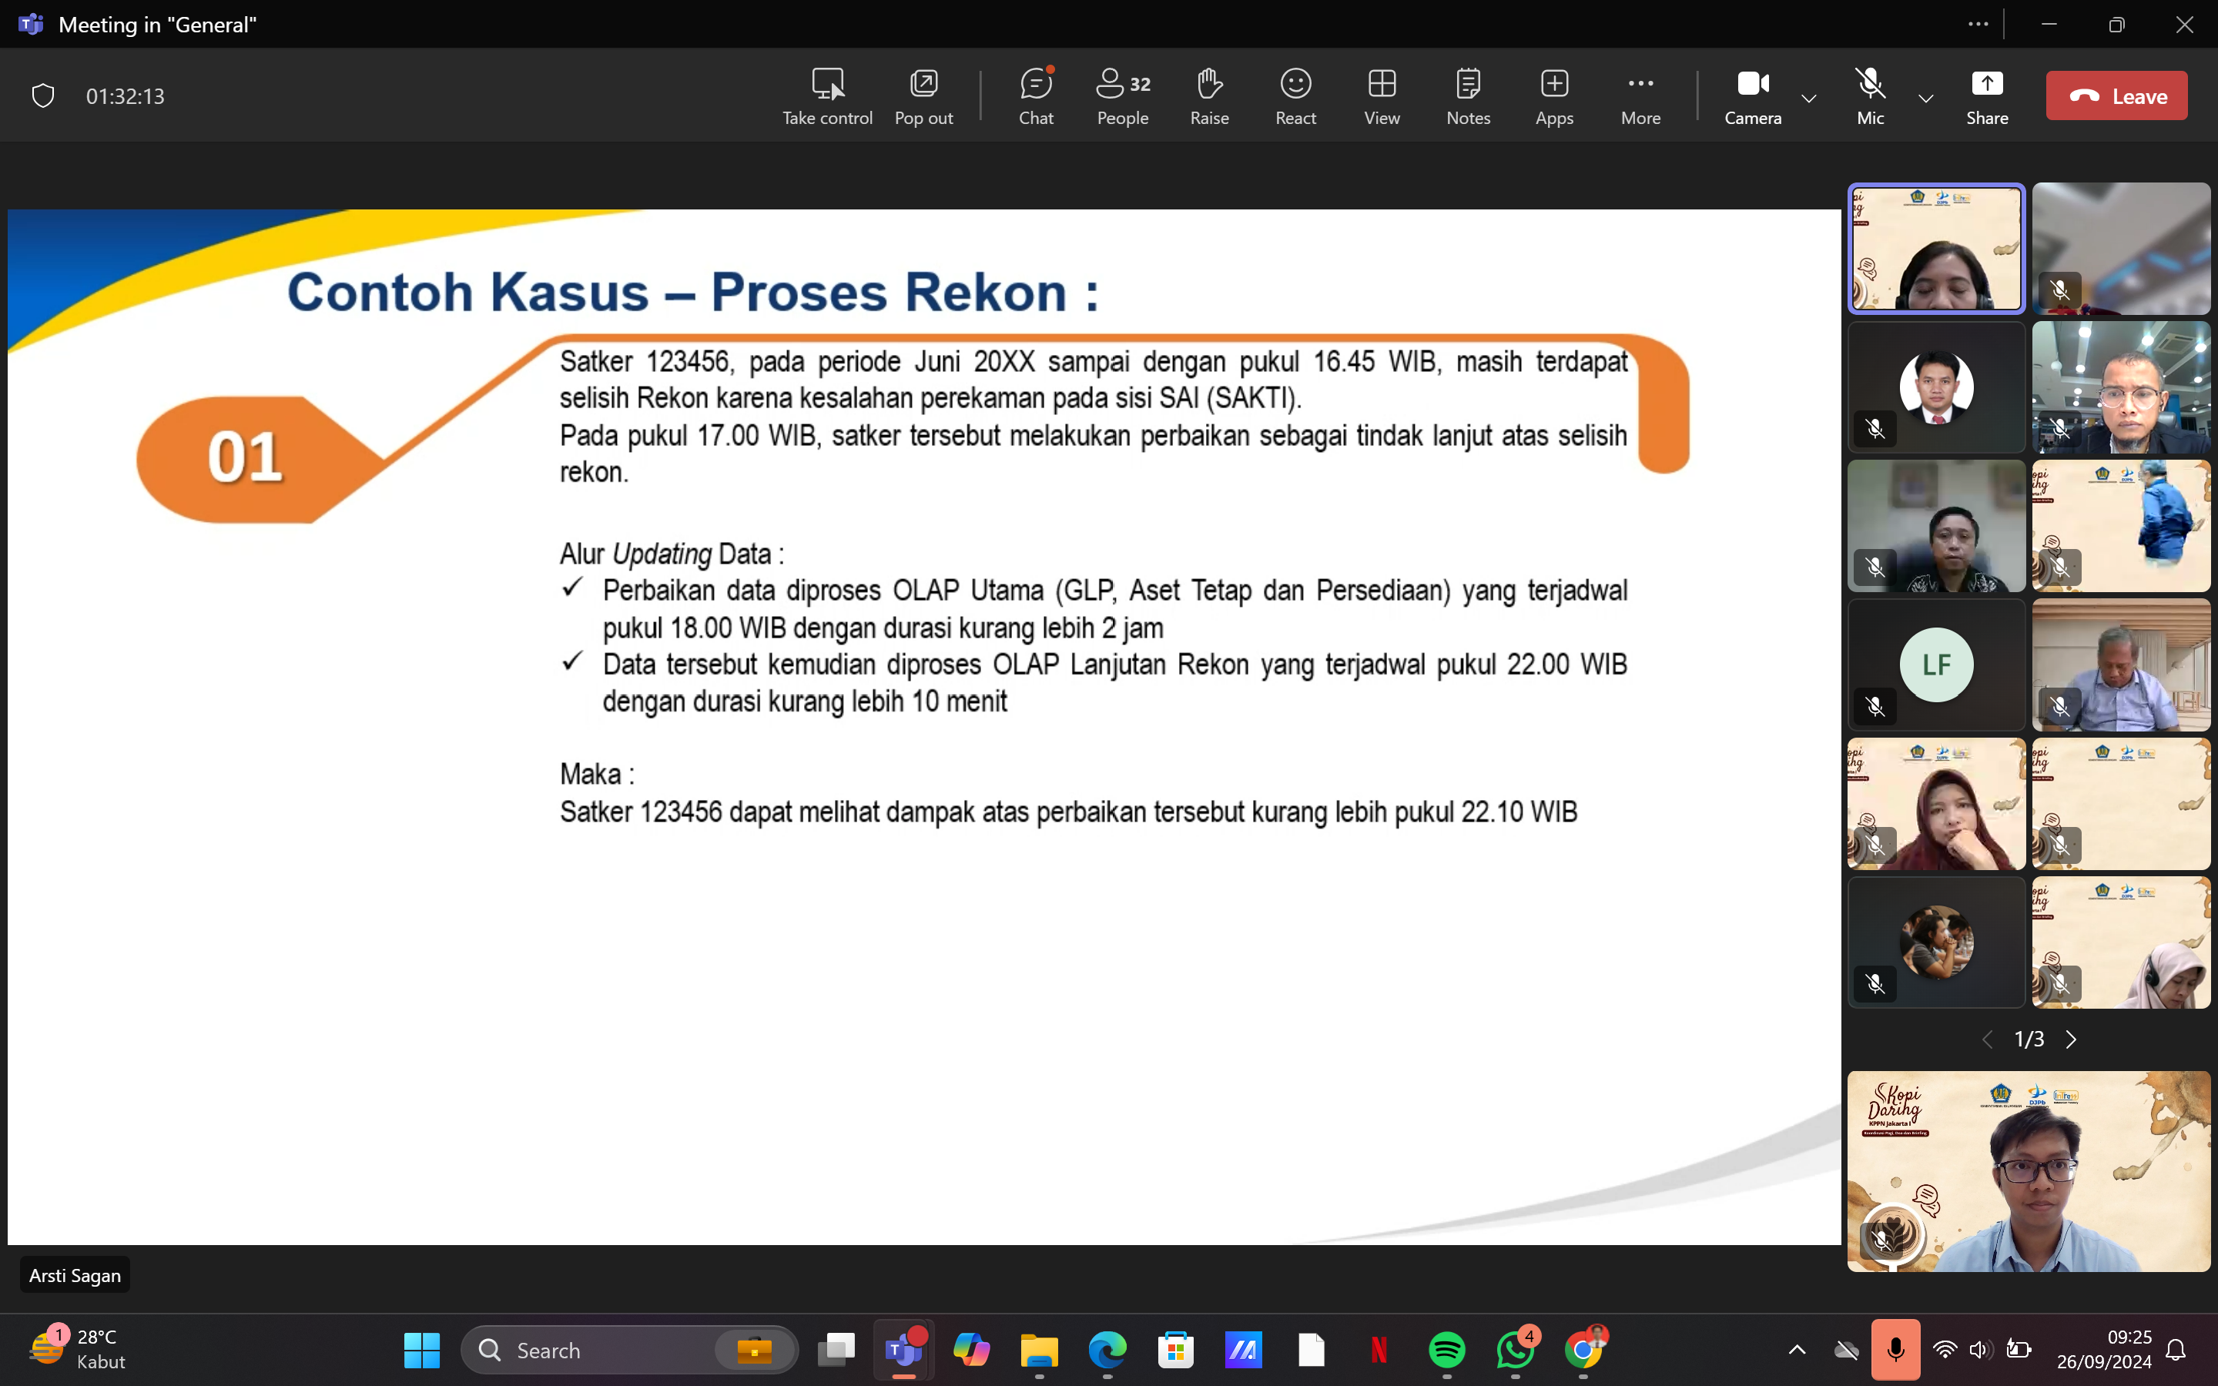Open the Chat panel
The height and width of the screenshot is (1386, 2218).
[x=1036, y=95]
